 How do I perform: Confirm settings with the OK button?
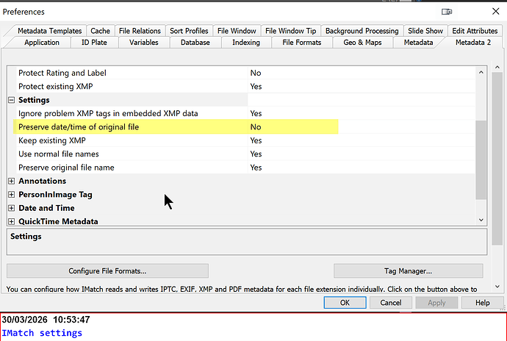tap(345, 303)
